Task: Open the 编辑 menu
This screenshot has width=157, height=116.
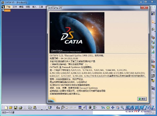Action: (x=21, y=7)
